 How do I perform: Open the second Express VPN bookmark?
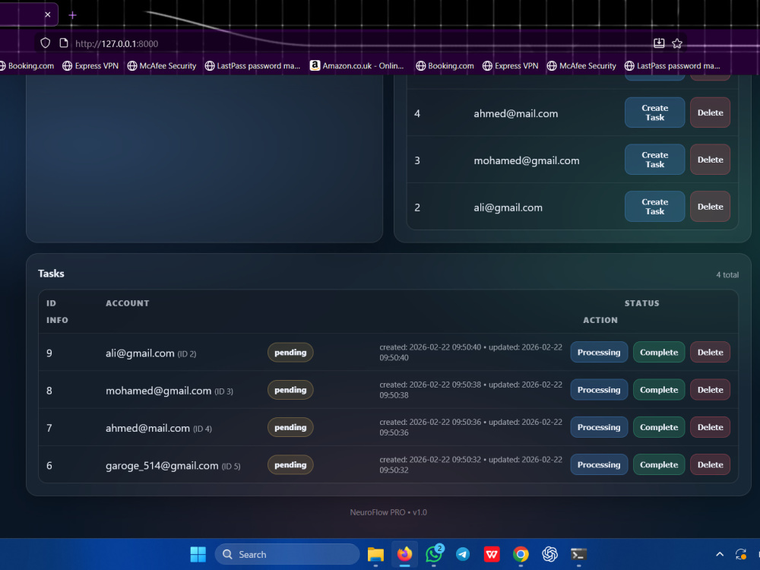511,65
